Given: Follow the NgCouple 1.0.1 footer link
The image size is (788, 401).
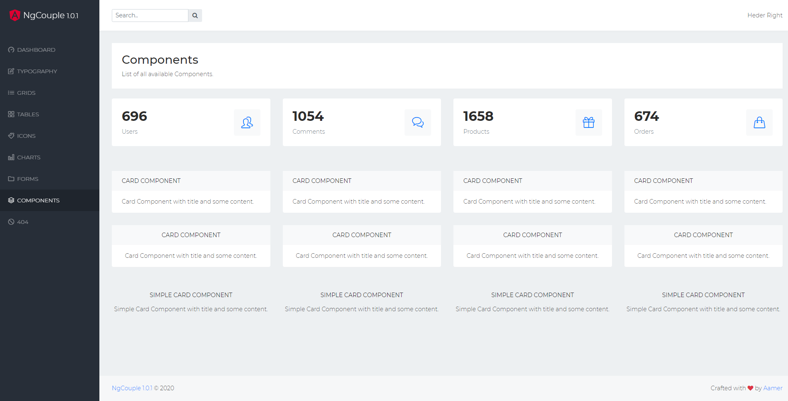Looking at the screenshot, I should [132, 388].
